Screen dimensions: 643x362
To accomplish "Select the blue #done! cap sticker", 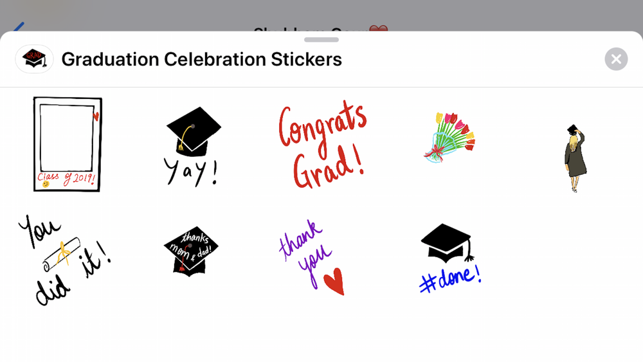I will coord(450,258).
